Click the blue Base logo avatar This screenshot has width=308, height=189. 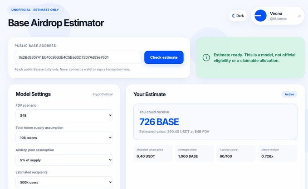click(x=260, y=16)
